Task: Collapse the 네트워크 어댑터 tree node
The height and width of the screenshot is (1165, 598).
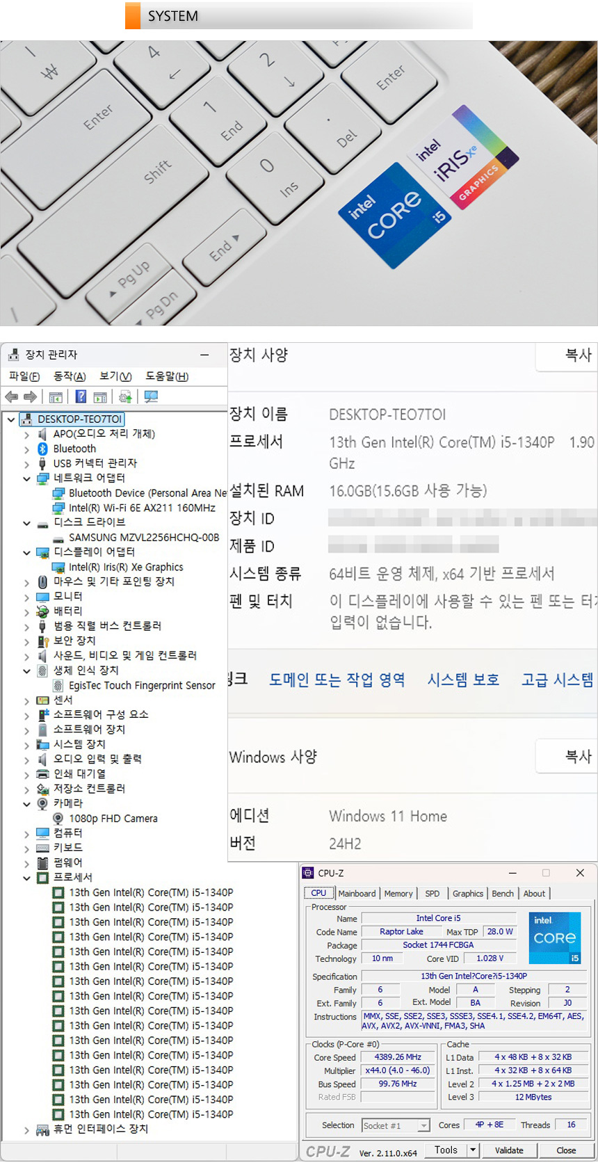Action: tap(26, 479)
